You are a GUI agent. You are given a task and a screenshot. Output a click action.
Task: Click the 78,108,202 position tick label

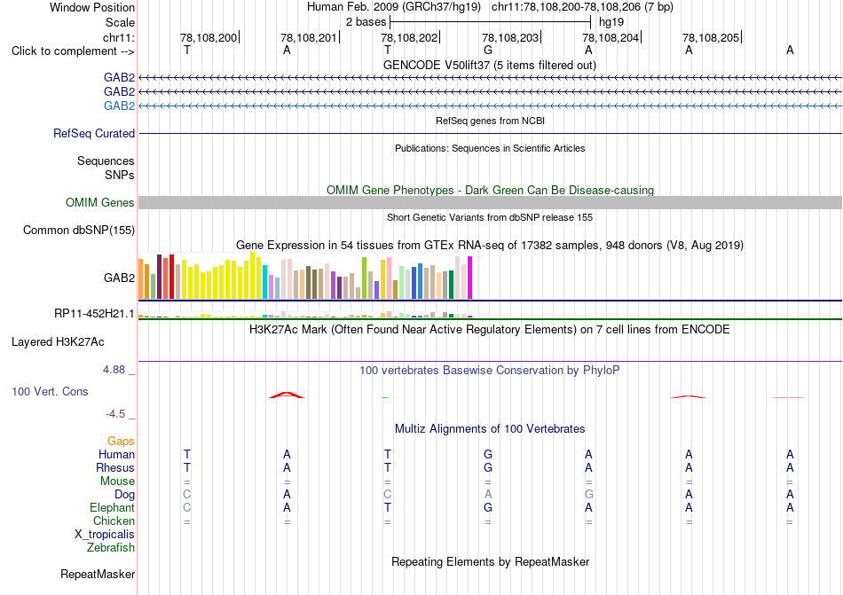point(409,37)
